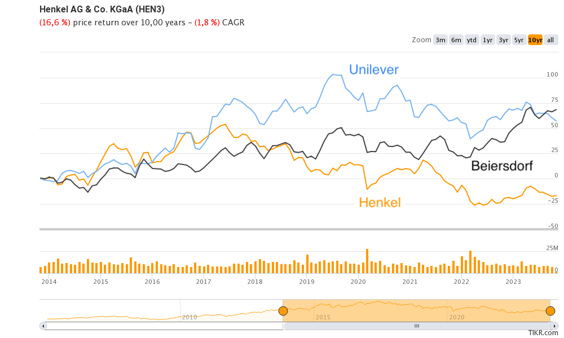Apply the ytd time range
Screen dimensions: 564x338
pyautogui.click(x=471, y=40)
